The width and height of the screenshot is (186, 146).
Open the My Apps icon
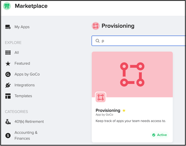8,27
